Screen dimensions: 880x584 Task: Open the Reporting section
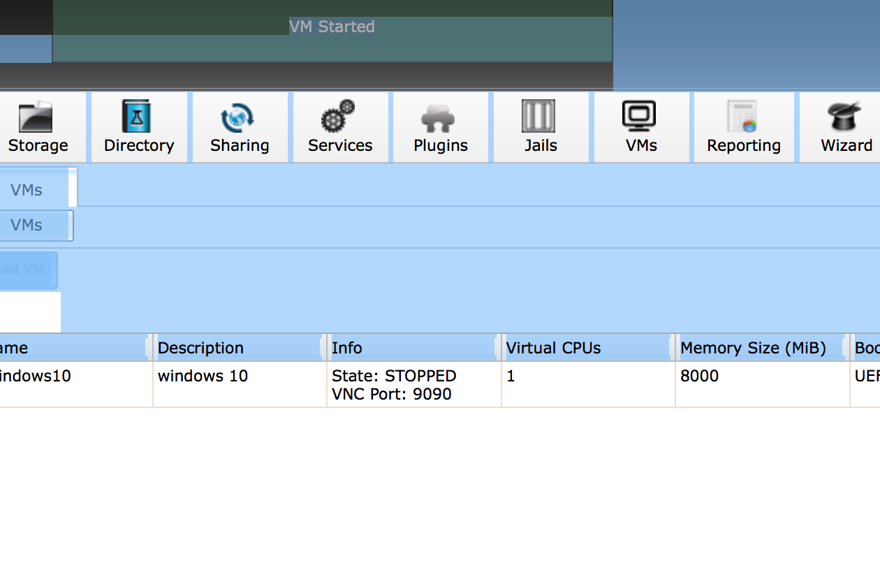pos(744,127)
